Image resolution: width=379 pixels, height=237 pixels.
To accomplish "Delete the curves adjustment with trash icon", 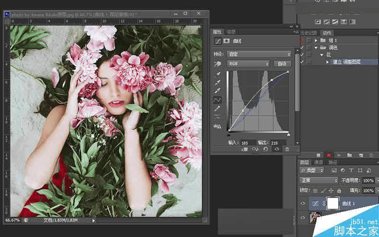I will (287, 149).
